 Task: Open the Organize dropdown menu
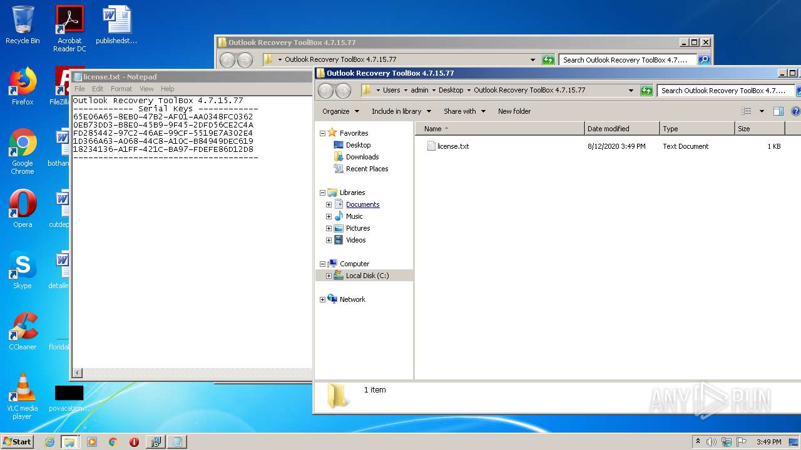(x=340, y=111)
